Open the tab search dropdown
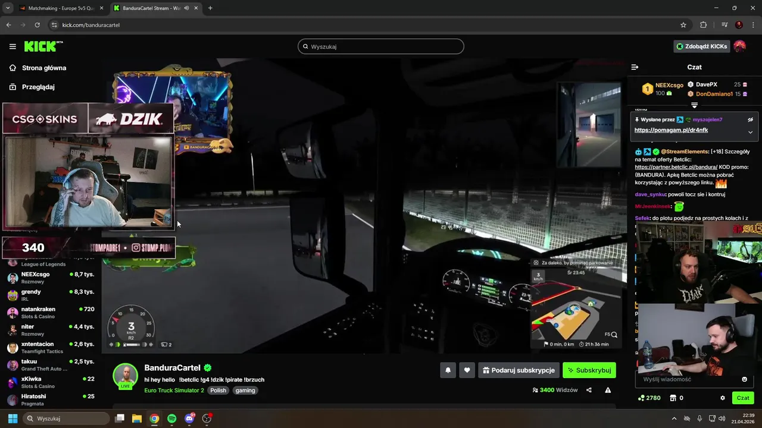Viewport: 762px width, 428px height. 8,8
